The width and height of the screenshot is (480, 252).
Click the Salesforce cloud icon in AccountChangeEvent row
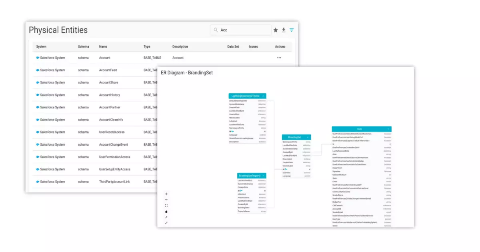point(38,144)
